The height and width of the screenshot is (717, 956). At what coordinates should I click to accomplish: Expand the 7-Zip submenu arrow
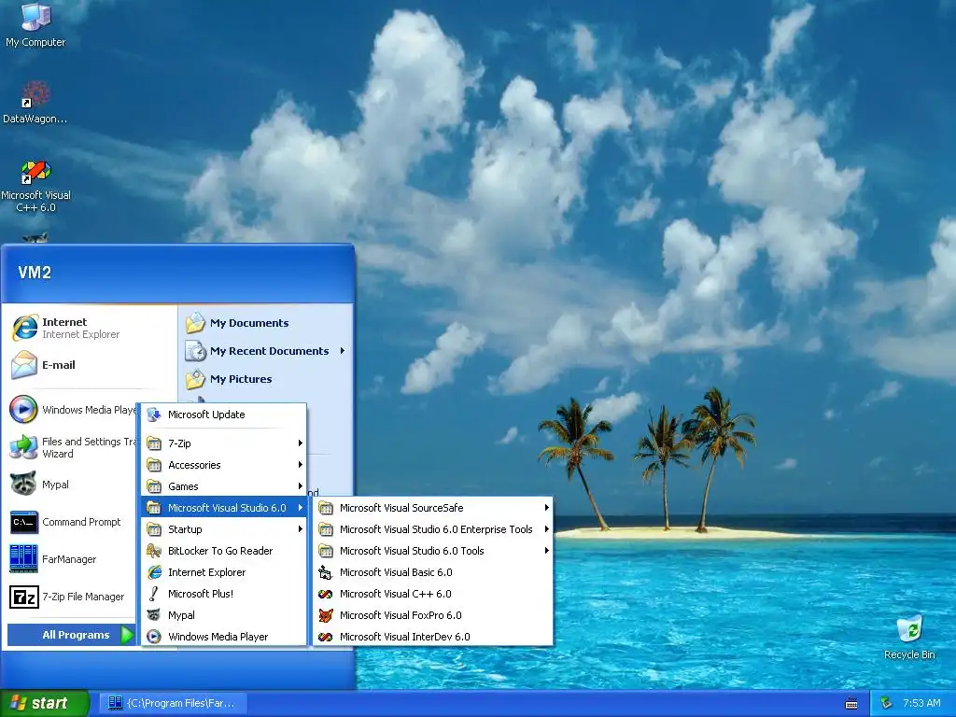click(301, 443)
